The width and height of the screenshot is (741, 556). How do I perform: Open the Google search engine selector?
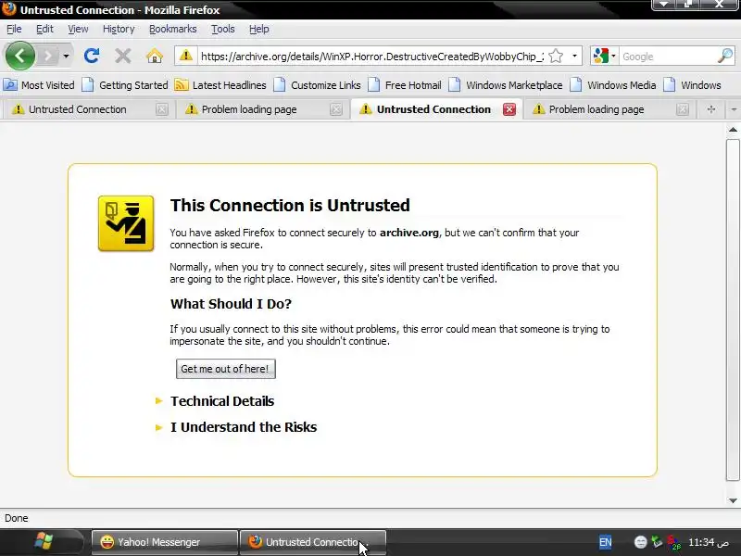click(605, 56)
